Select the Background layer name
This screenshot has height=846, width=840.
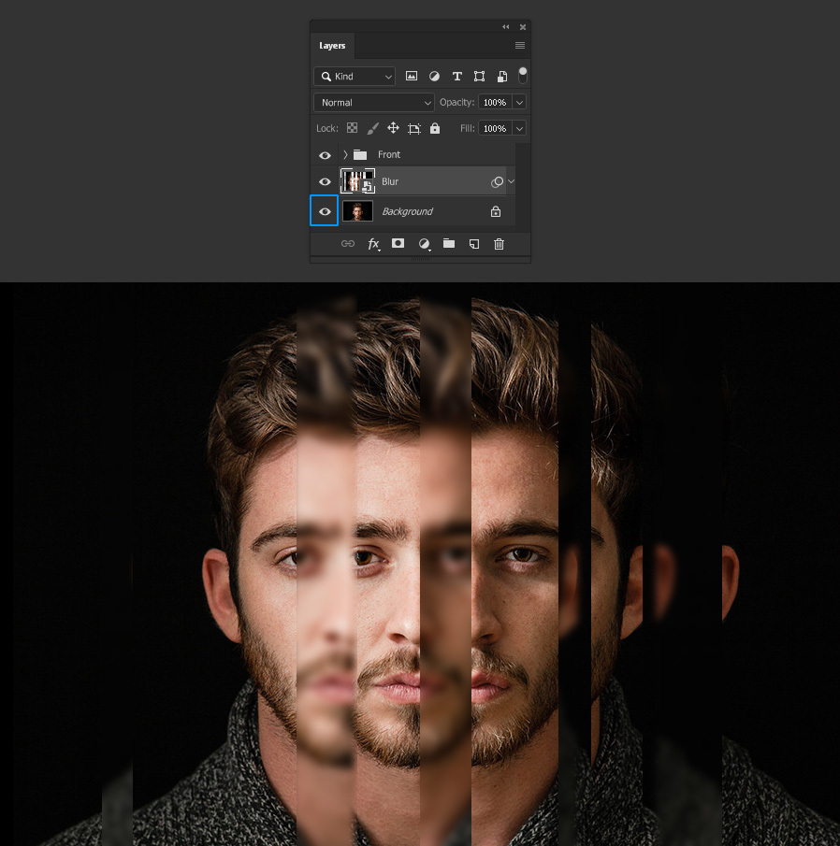407,211
